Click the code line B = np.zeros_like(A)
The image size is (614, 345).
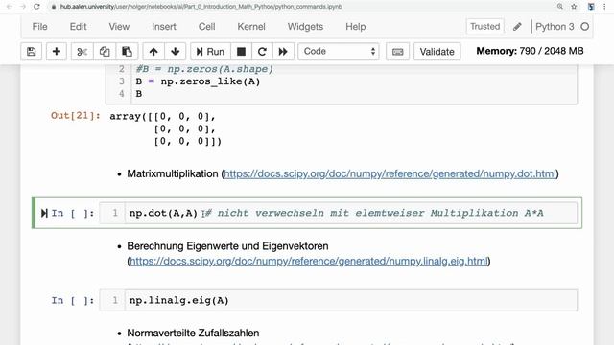tap(198, 81)
